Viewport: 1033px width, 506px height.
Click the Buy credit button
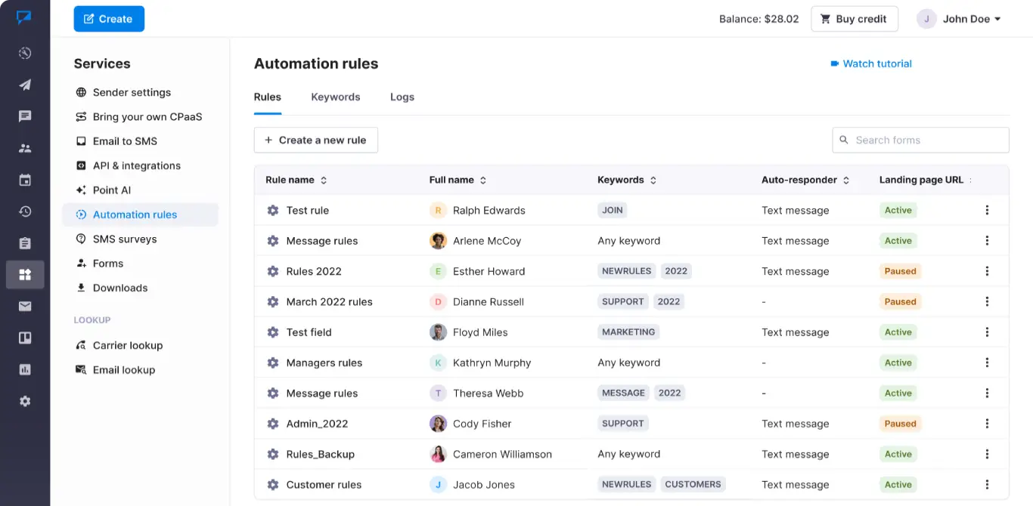tap(854, 19)
